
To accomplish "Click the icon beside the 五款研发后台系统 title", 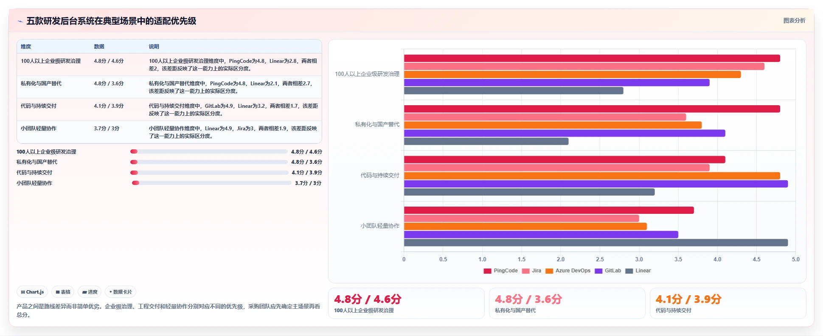I will [20, 21].
